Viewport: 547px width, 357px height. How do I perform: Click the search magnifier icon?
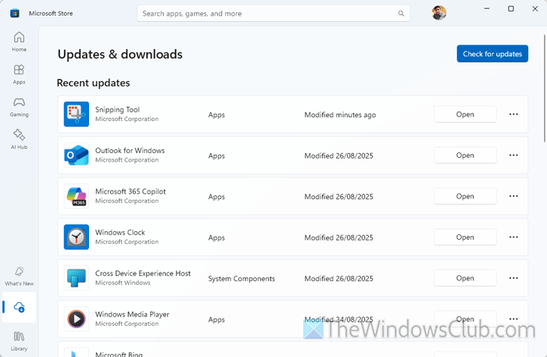pos(401,13)
